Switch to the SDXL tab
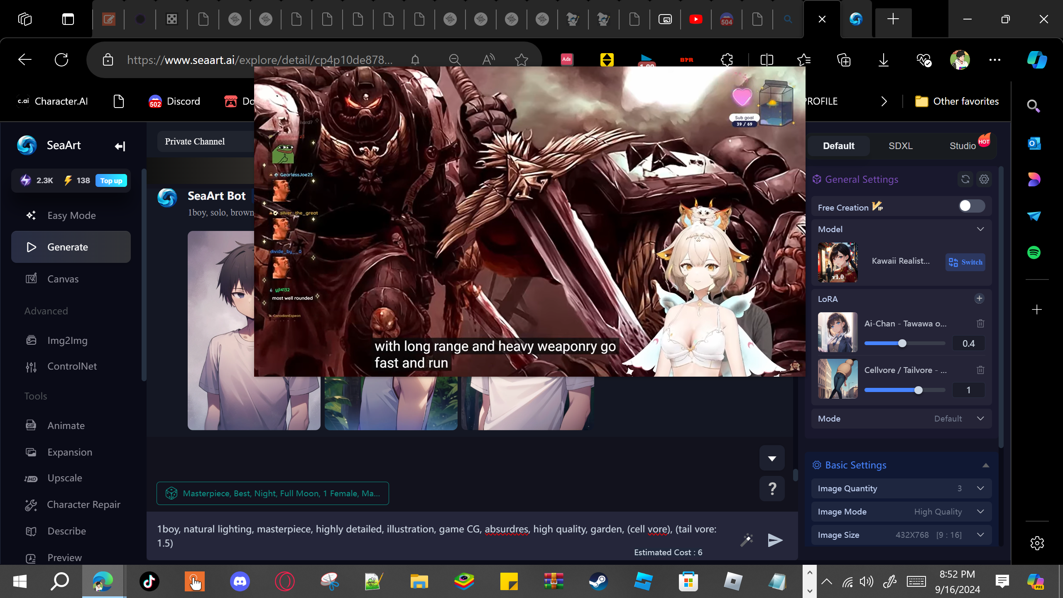Viewport: 1063px width, 598px height. coord(900,146)
